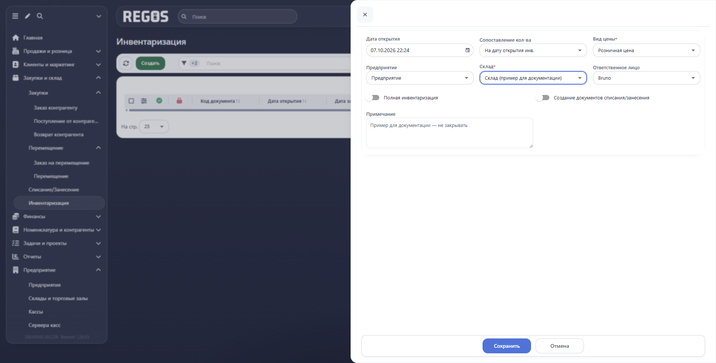Toggle Полная инвентаризация switch

click(373, 98)
